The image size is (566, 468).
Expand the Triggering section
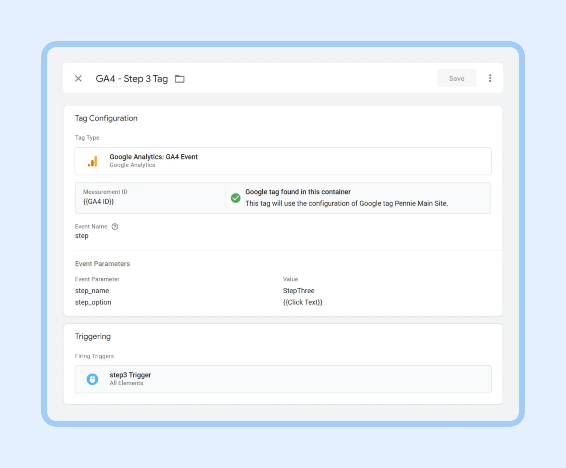point(92,336)
